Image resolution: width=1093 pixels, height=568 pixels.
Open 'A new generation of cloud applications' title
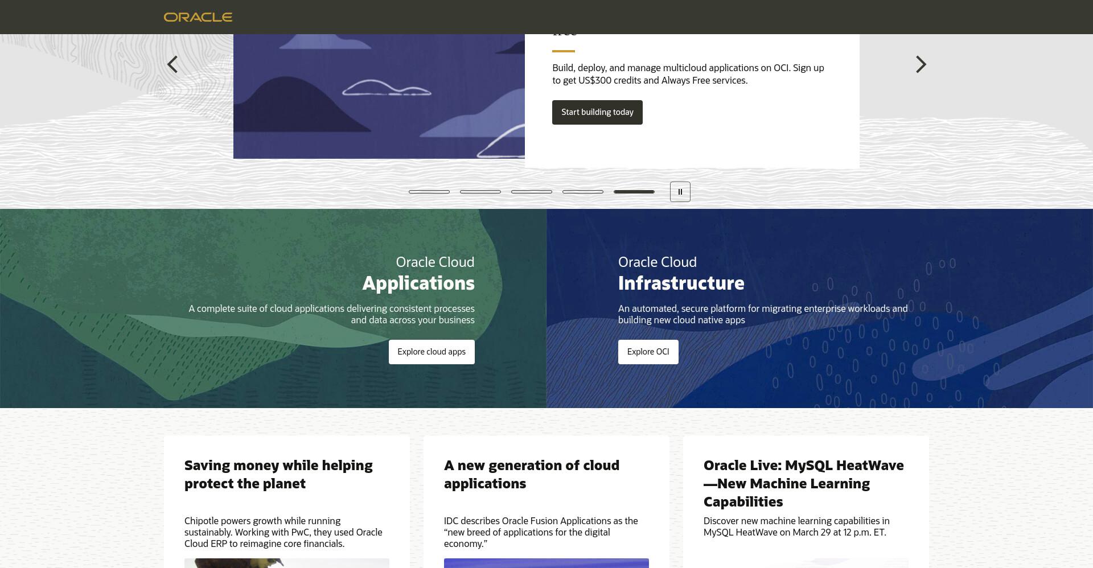532,474
